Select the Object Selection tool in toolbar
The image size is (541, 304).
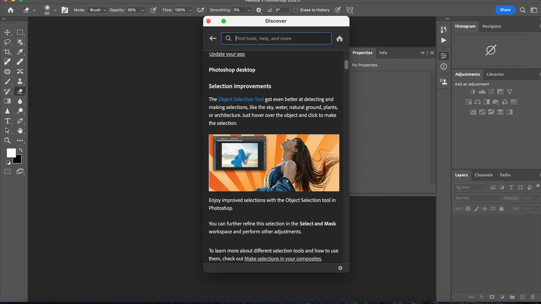(x=20, y=42)
